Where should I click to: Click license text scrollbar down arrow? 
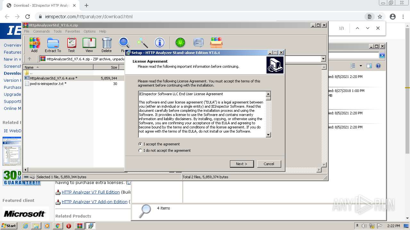click(x=268, y=135)
